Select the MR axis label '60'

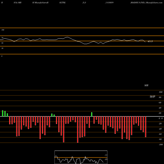pyautogui.click(x=160, y=103)
